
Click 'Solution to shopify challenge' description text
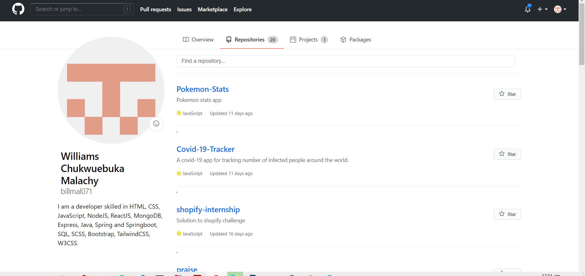(x=211, y=220)
